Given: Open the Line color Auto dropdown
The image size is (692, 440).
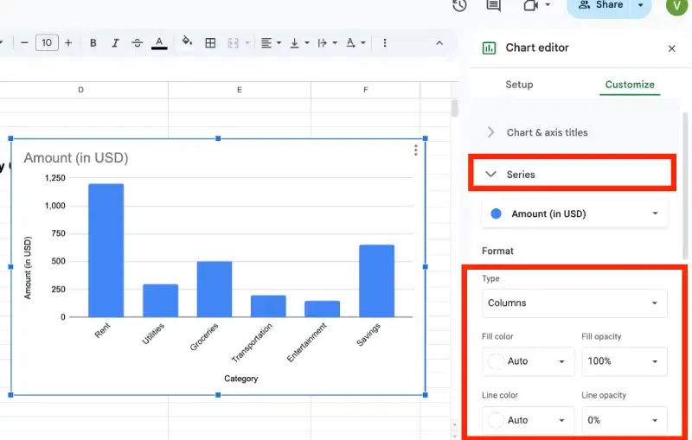Looking at the screenshot, I should [528, 420].
